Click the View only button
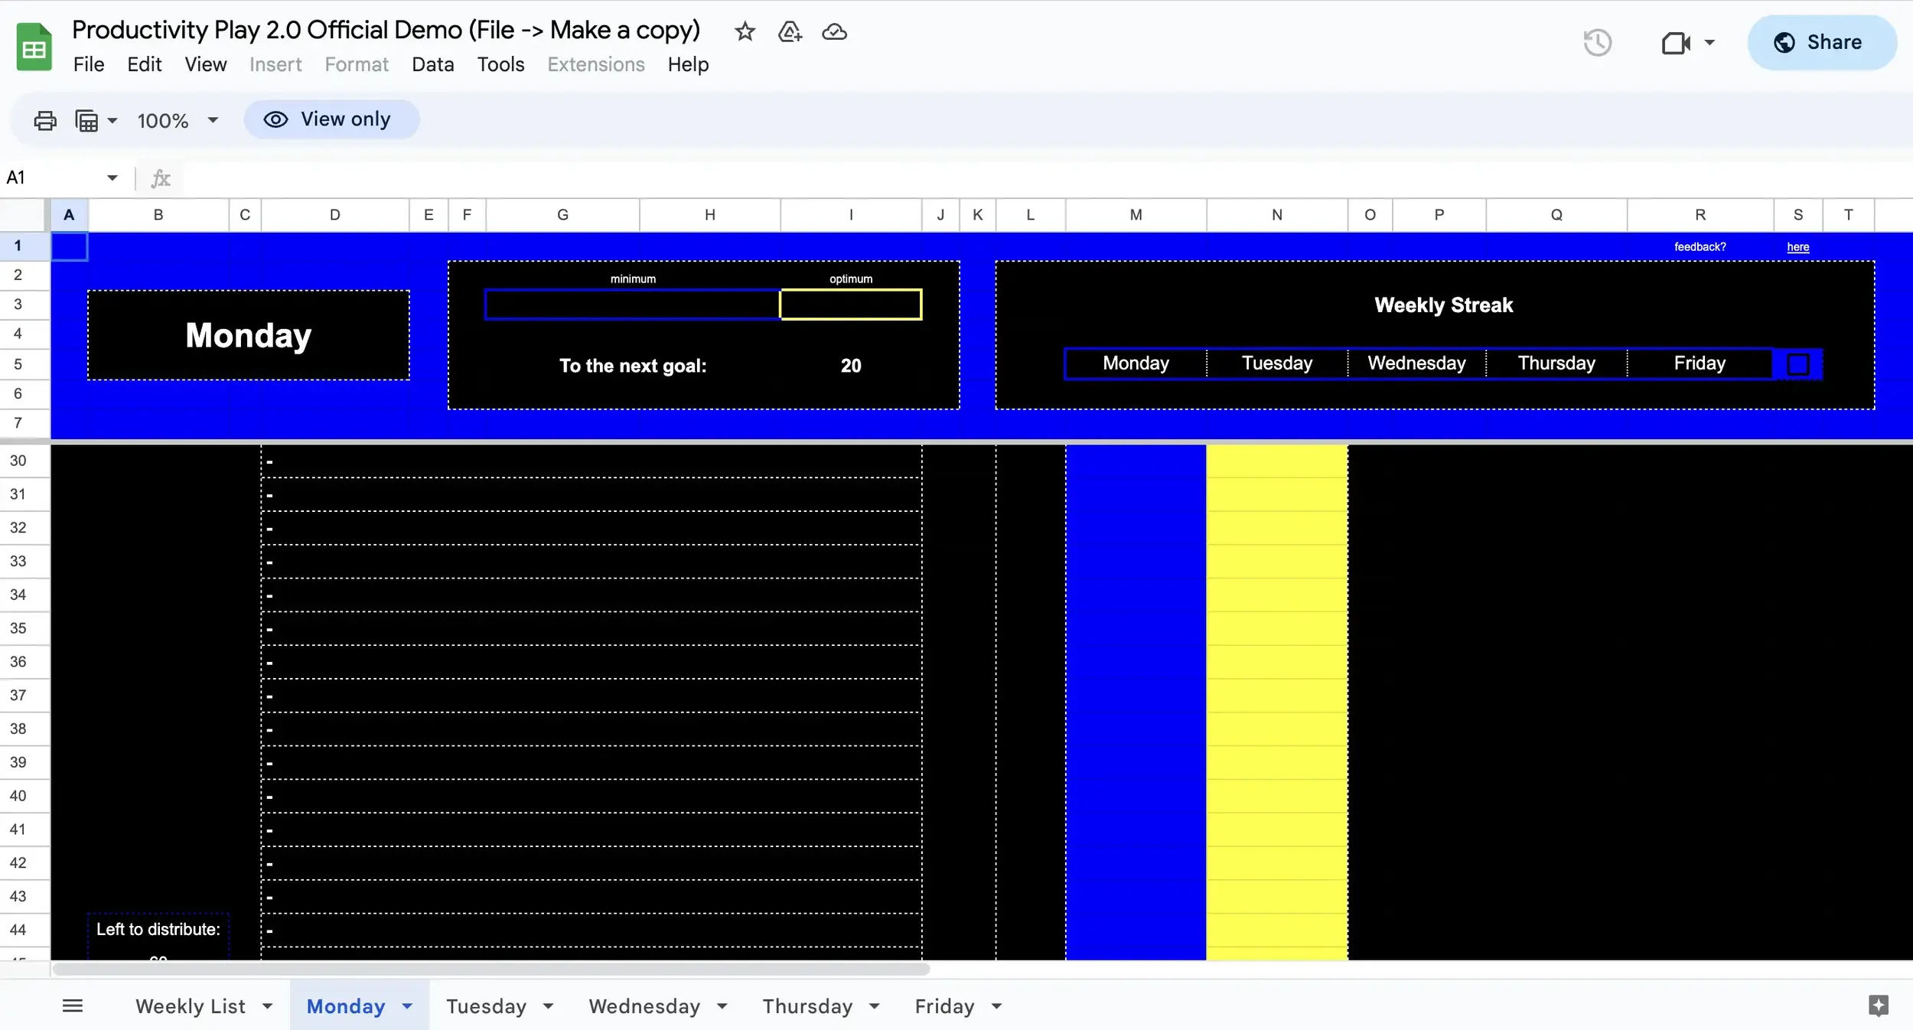Viewport: 1913px width, 1030px height. (x=331, y=119)
